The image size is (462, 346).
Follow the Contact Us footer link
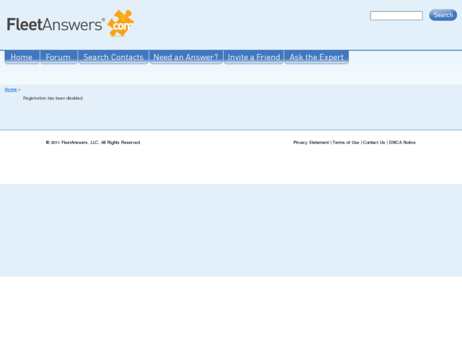374,142
